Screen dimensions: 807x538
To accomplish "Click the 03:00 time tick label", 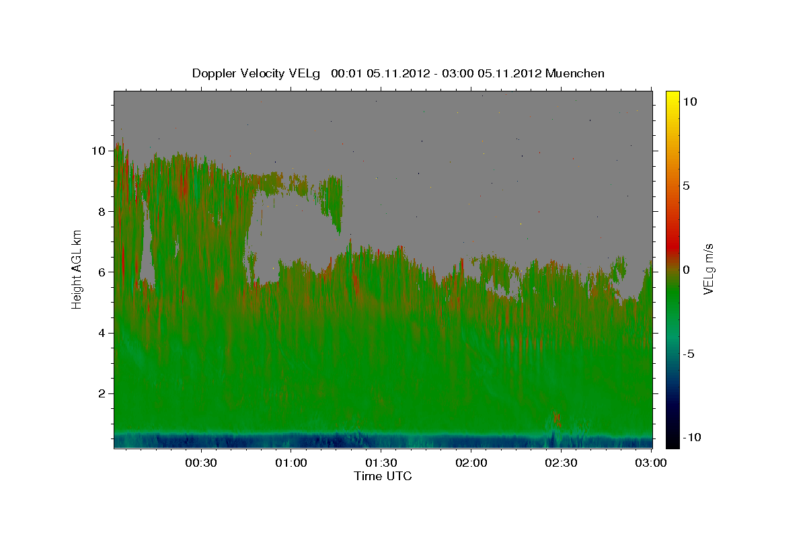I will [651, 463].
